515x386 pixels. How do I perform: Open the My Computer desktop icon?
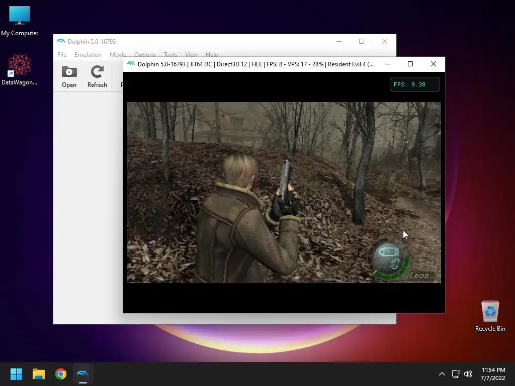click(20, 21)
